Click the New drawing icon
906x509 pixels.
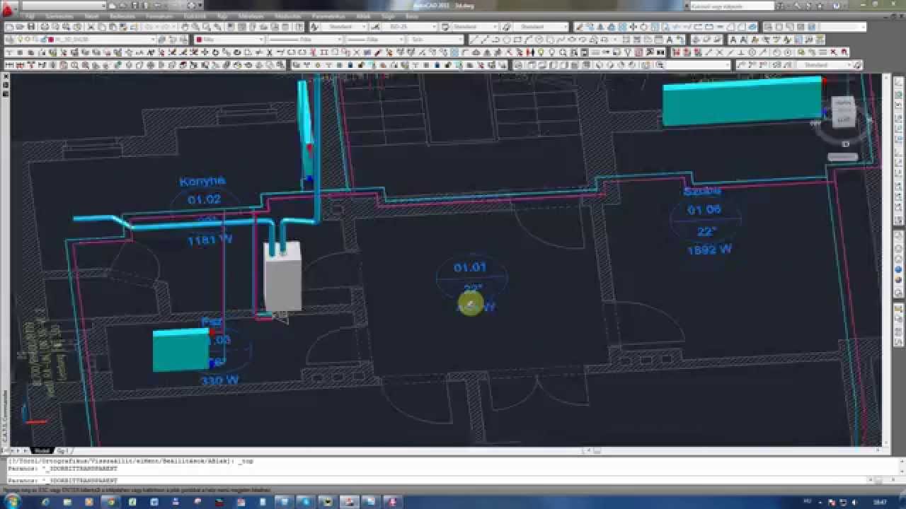9,26
